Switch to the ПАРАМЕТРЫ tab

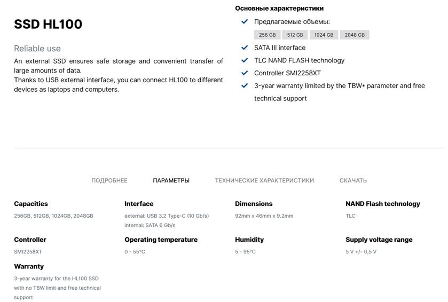(x=171, y=180)
